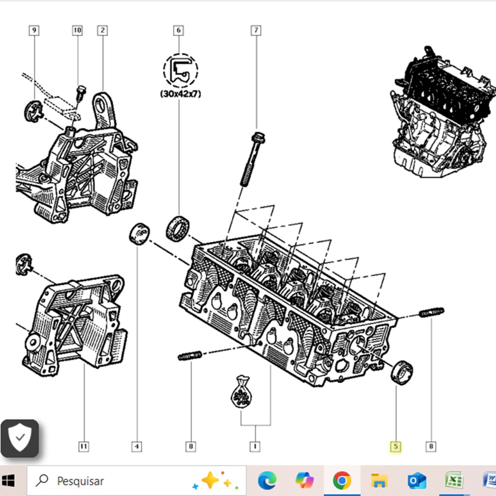The image size is (496, 496).
Task: Open Copilot from the taskbar
Action: tap(305, 481)
